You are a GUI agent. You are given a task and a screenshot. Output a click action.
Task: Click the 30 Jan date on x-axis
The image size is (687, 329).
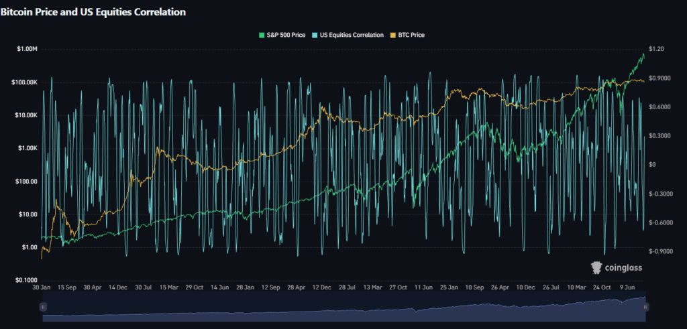[x=44, y=287]
